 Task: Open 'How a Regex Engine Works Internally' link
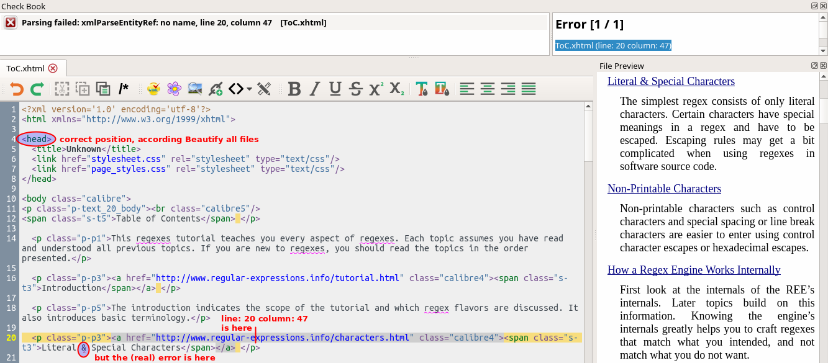pyautogui.click(x=694, y=270)
